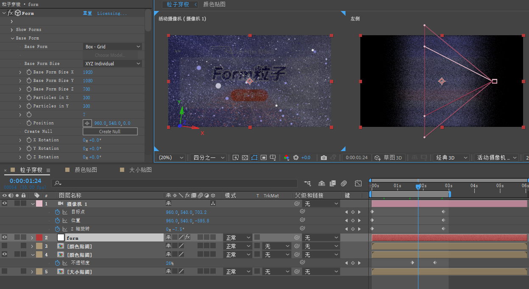Open graph editor toggle for Z 轴旋转
Screen dimensions: 529x289
pyautogui.click(x=65, y=229)
